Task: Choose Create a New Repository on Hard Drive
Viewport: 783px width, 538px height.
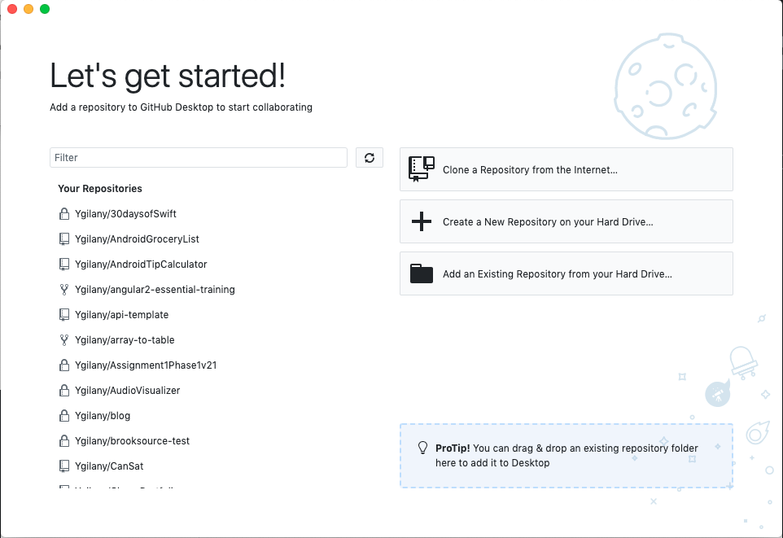Action: (566, 221)
